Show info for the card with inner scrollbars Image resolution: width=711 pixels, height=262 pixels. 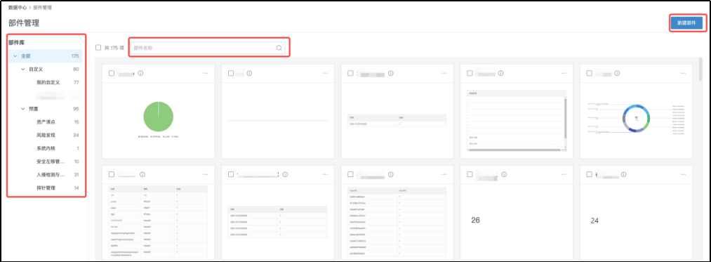[500, 73]
